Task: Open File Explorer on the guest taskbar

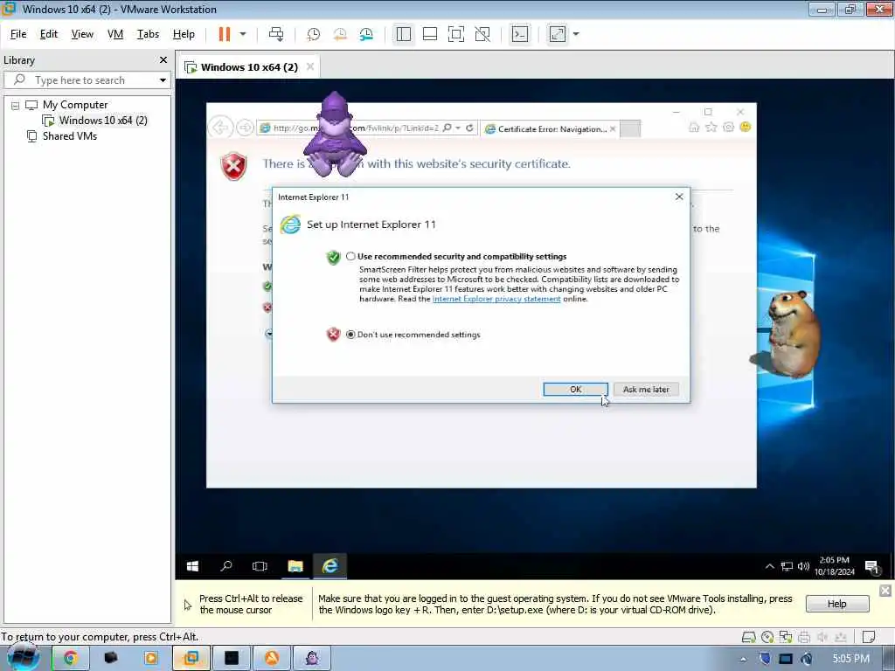Action: [x=295, y=566]
